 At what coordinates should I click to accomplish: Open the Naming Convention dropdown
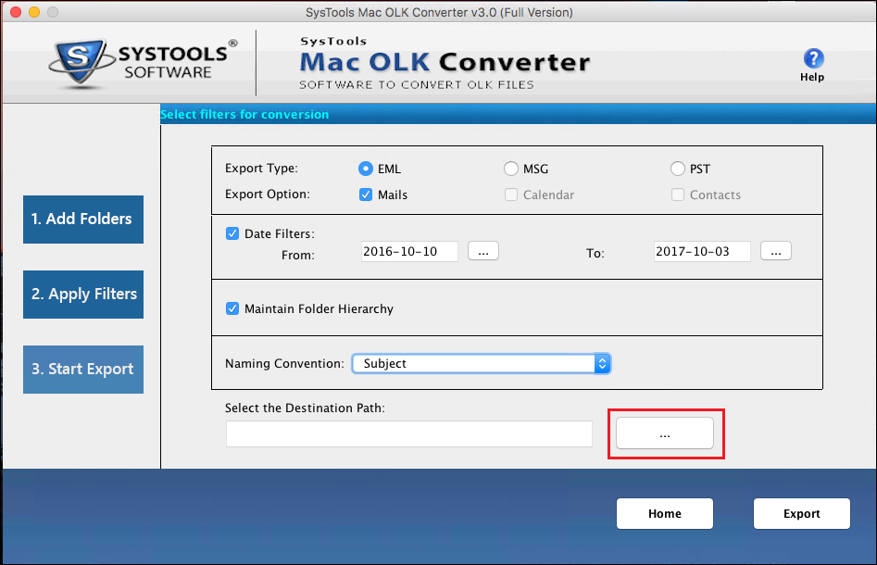click(x=481, y=364)
